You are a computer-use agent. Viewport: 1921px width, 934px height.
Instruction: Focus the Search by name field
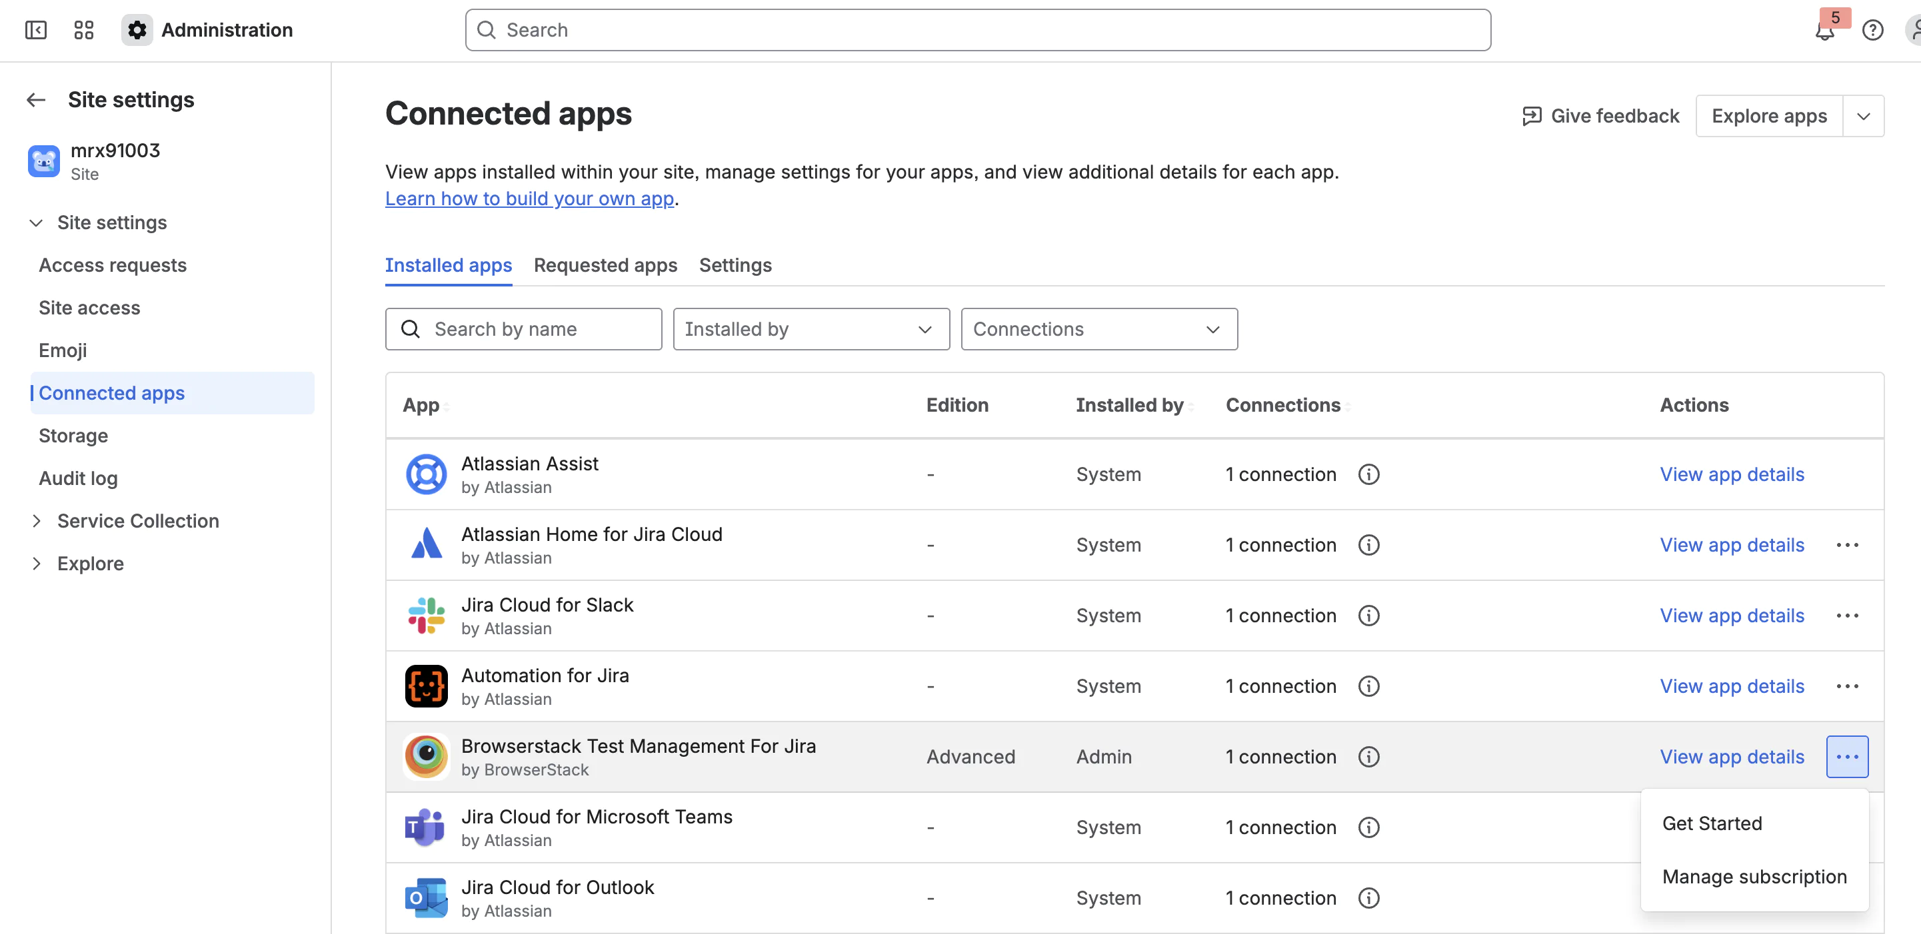[523, 328]
